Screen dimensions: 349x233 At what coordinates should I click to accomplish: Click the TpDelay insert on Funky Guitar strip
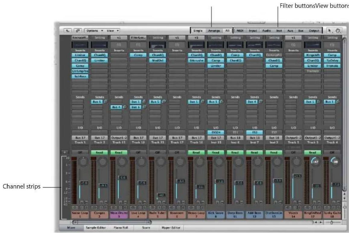tap(332, 60)
